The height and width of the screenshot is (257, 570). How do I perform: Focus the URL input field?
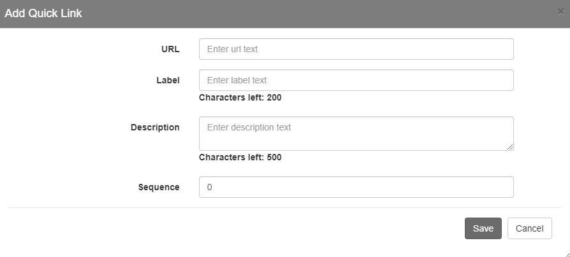click(356, 49)
